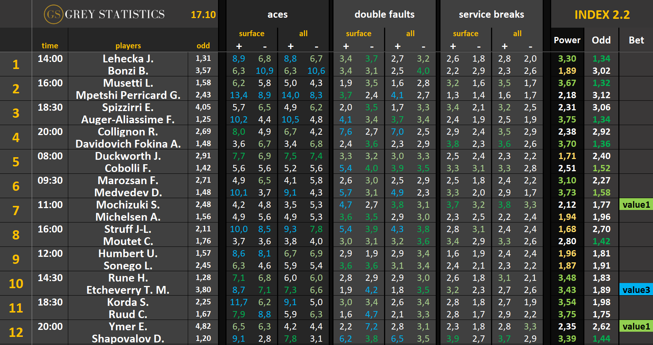Click match row number 10
Screen dimensions: 653x345
click(16, 283)
